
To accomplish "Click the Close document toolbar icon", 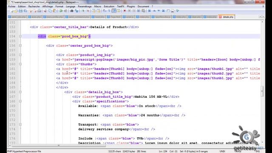I will [x=31, y=11].
